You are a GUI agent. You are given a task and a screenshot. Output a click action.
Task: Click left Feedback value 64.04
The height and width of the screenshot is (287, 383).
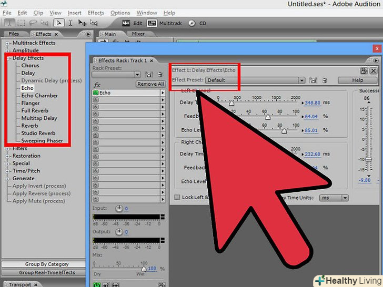tap(311, 116)
